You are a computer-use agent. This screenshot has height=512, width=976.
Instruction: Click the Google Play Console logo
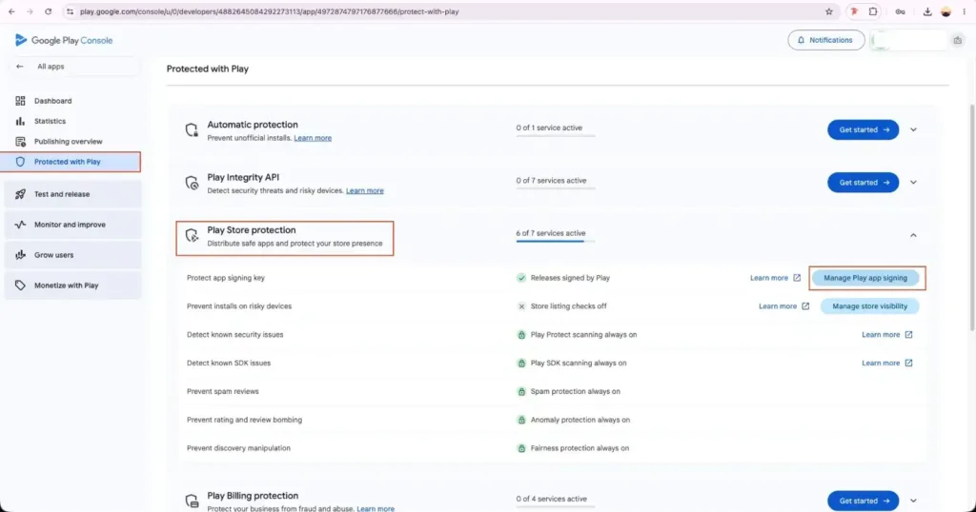[64, 40]
